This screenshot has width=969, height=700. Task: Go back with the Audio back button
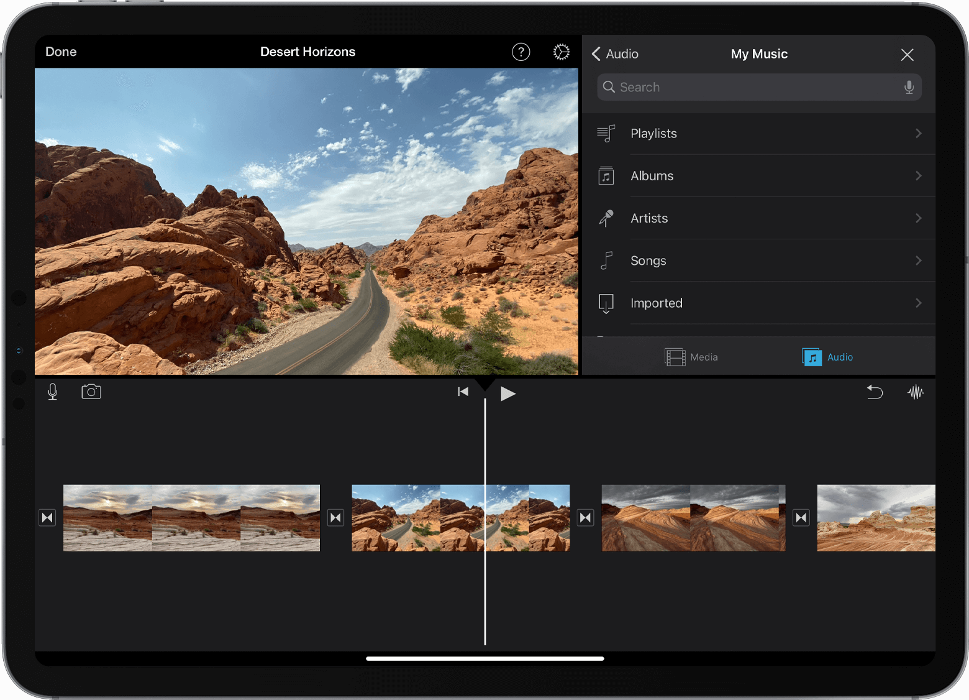(614, 54)
